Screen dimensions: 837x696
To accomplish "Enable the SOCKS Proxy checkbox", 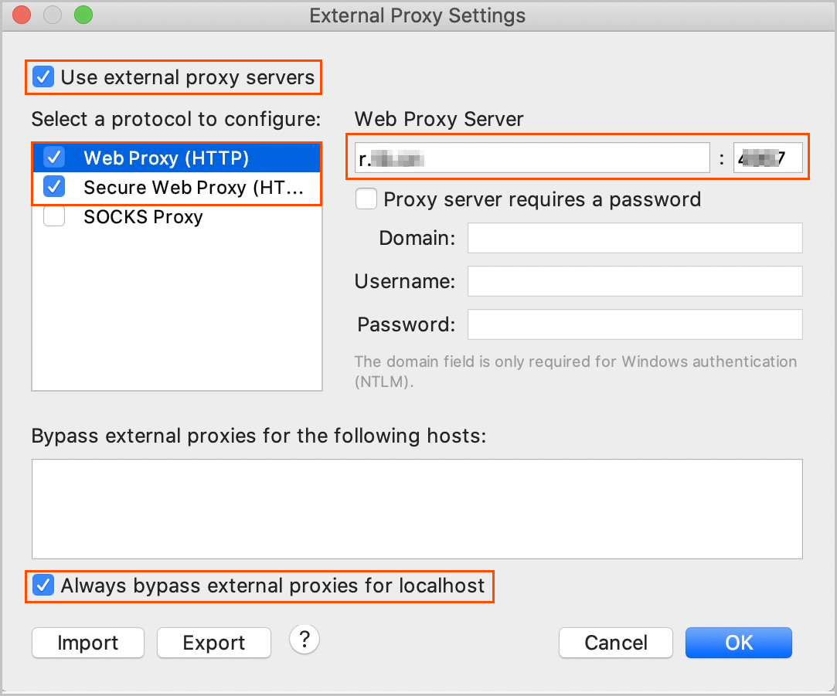I will [54, 216].
